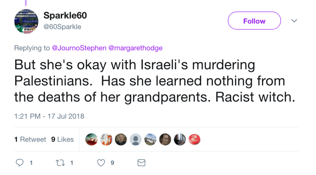
Task: View the 9 Likes list
Action: point(63,139)
